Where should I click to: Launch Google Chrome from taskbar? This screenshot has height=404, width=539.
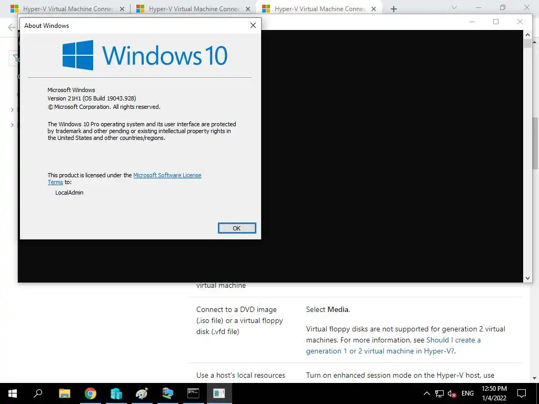pyautogui.click(x=90, y=393)
